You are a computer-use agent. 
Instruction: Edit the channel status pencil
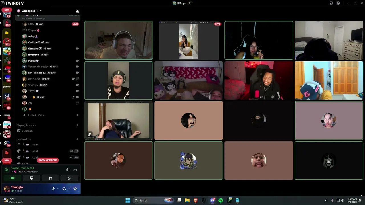click(x=44, y=19)
